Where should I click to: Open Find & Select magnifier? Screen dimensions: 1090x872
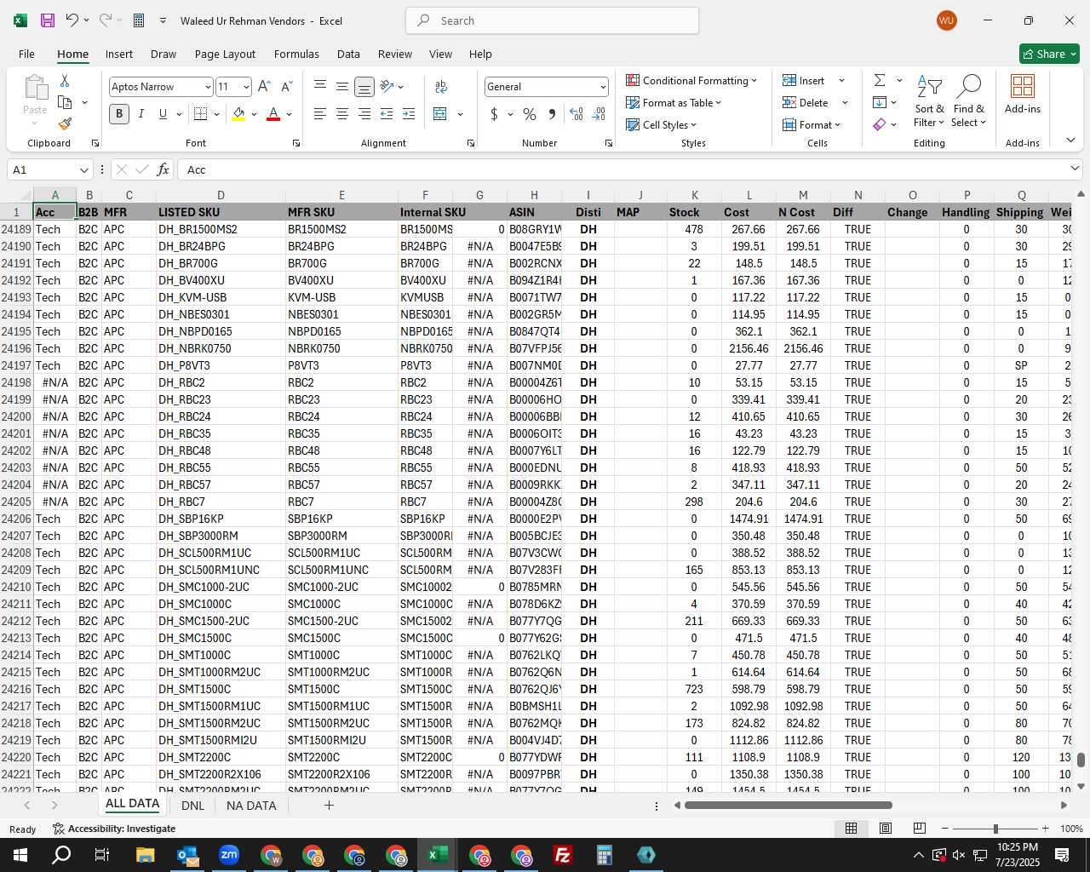coord(969,102)
